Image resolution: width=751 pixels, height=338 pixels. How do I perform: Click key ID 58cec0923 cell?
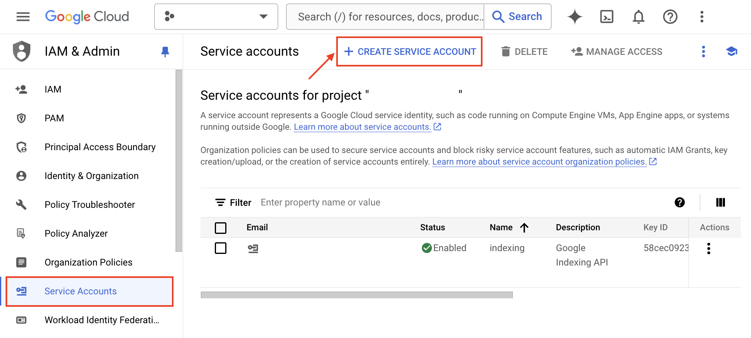click(666, 248)
